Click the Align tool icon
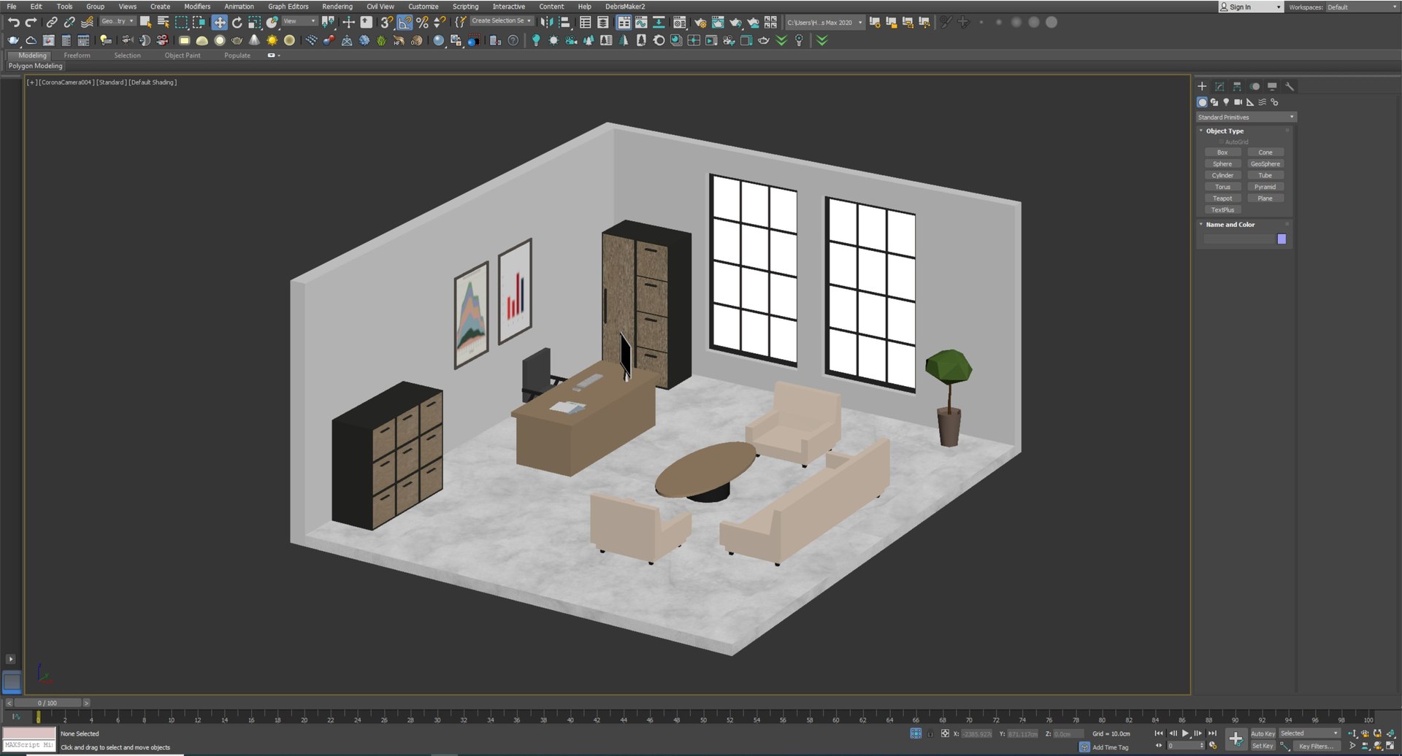 click(x=564, y=23)
